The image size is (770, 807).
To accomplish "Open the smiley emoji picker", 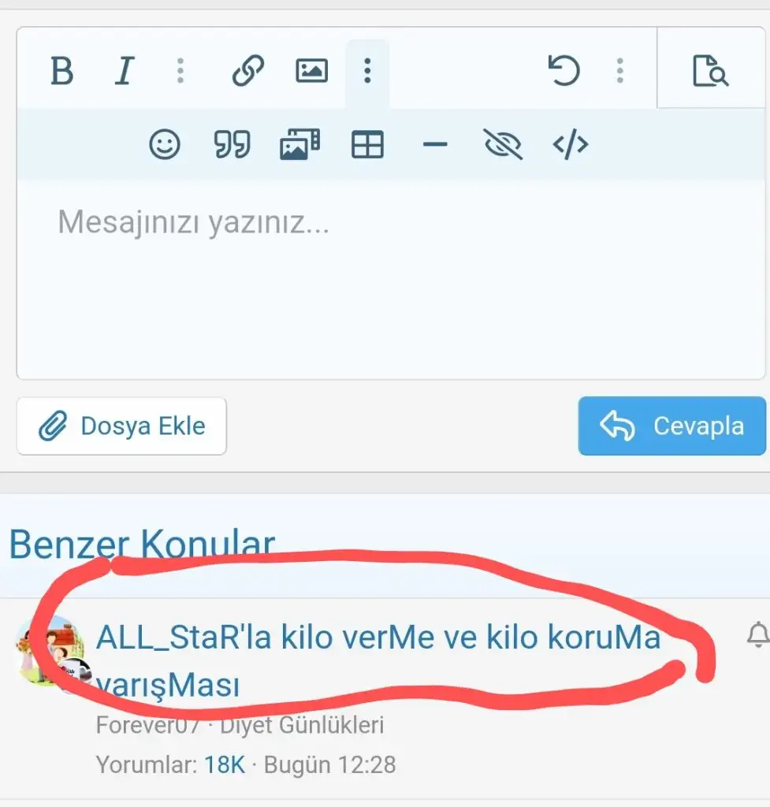I will point(165,144).
